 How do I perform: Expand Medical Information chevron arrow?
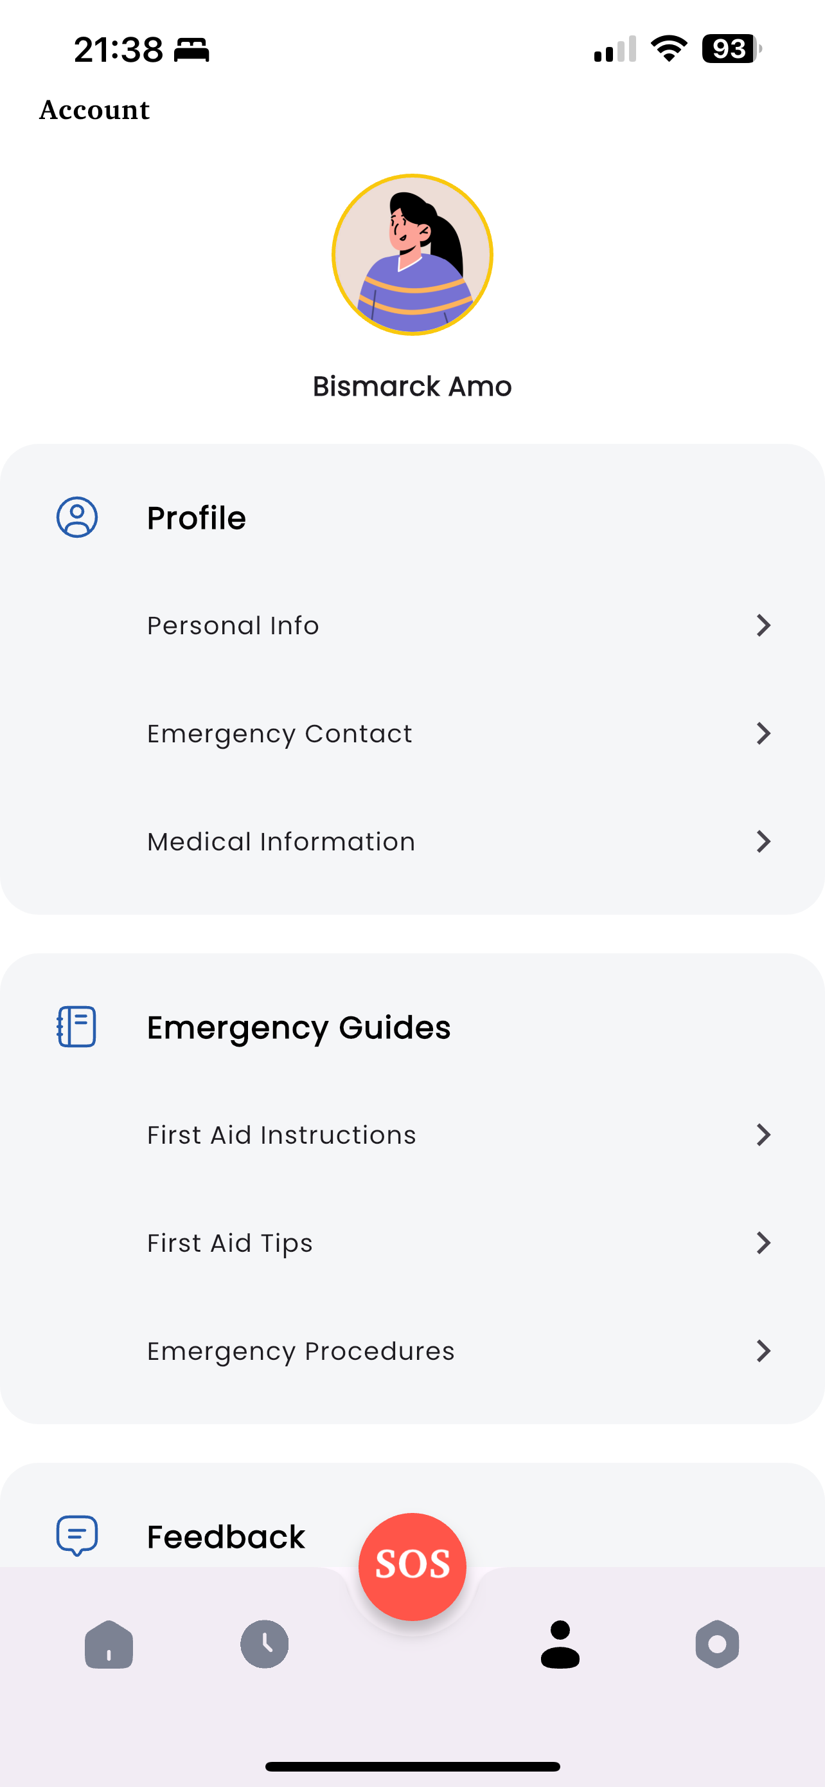(763, 841)
